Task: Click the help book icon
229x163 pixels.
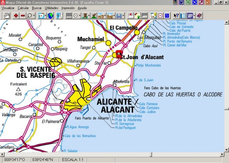Action: pyautogui.click(x=199, y=16)
